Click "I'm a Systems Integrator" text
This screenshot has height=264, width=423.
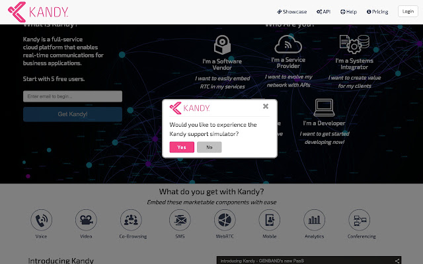tap(354, 64)
